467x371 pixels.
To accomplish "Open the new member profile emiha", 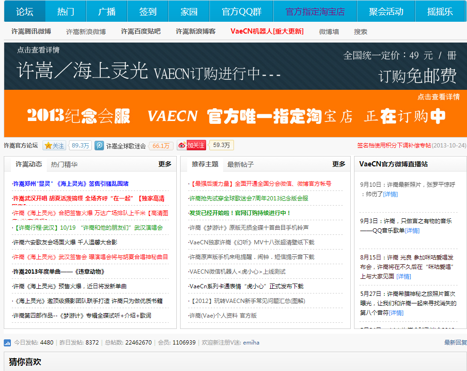I will tap(251, 343).
